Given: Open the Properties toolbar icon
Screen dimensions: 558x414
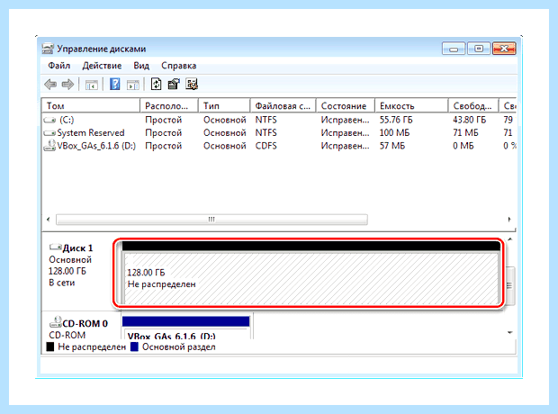Looking at the screenshot, I should [x=174, y=85].
